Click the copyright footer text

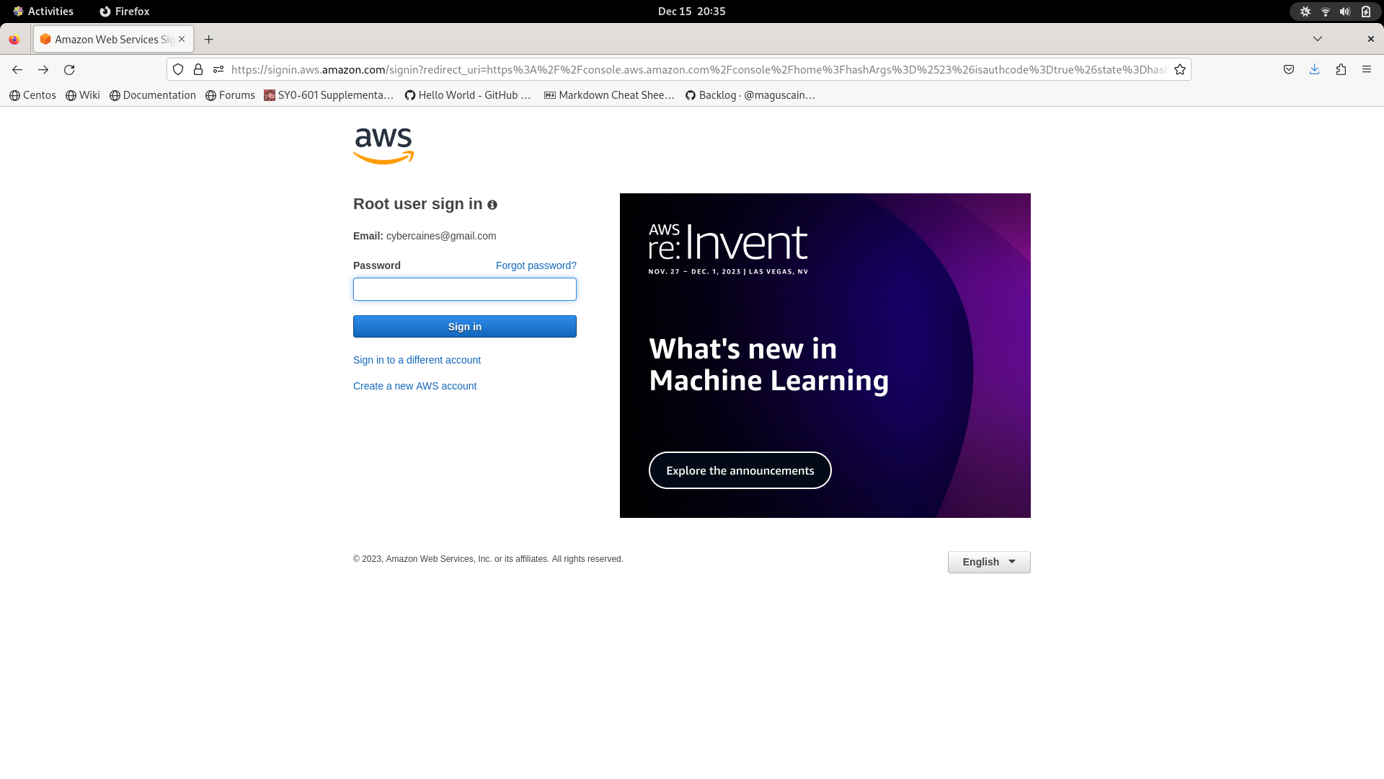click(488, 559)
